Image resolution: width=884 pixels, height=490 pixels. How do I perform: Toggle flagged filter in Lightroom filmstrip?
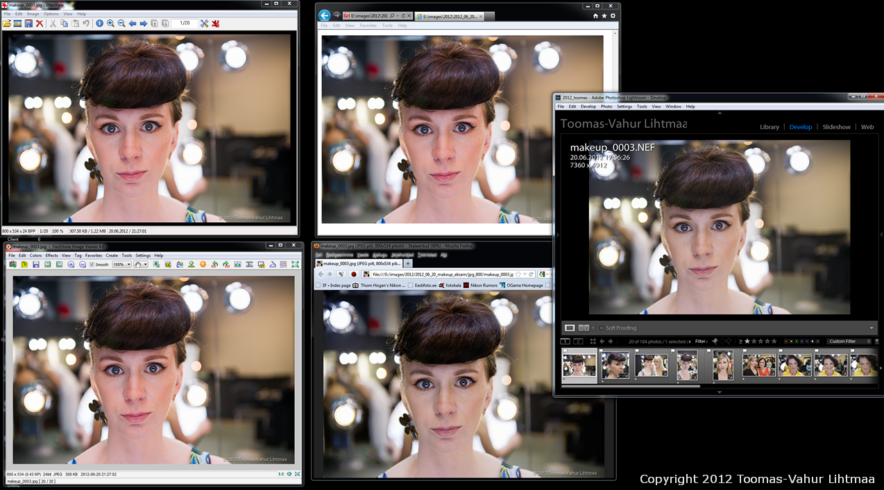coord(715,341)
